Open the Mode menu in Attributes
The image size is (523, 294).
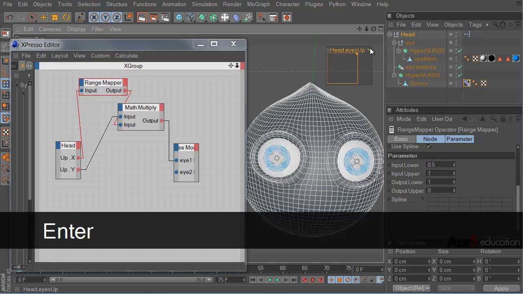[404, 119]
